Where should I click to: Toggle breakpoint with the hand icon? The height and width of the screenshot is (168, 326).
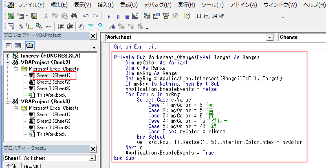click(81, 27)
